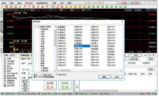Viewport: 159px width, 96px height.
Task: Open the home page icon
Action: [7, 7]
